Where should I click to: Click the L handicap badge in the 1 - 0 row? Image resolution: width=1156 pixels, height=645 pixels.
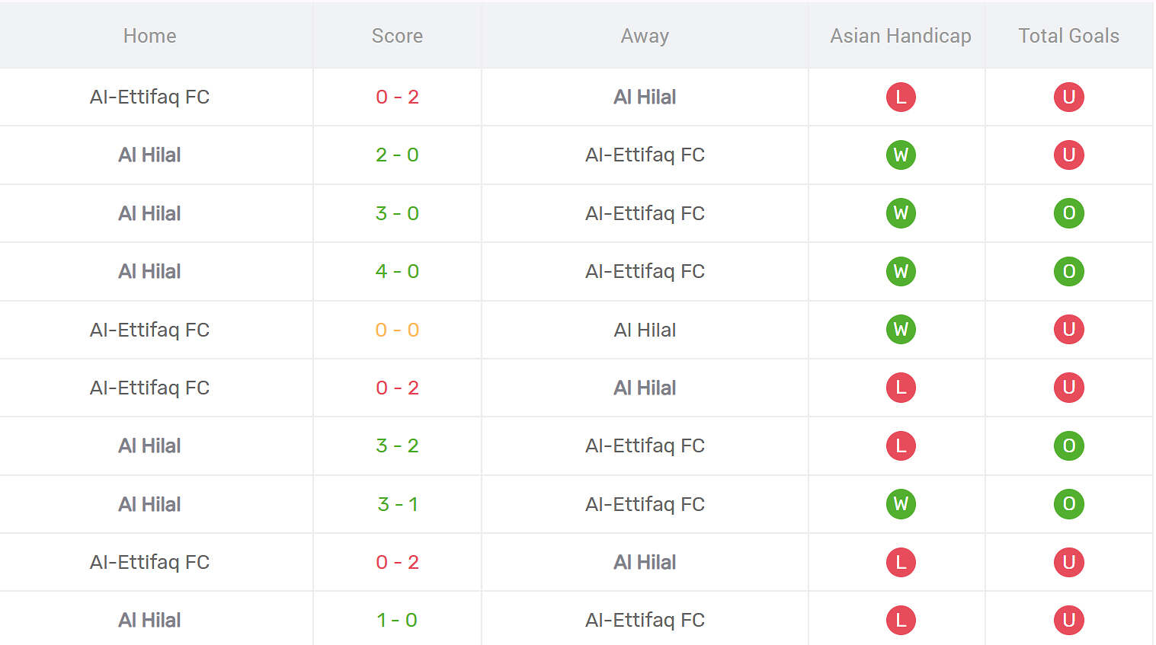click(x=901, y=621)
